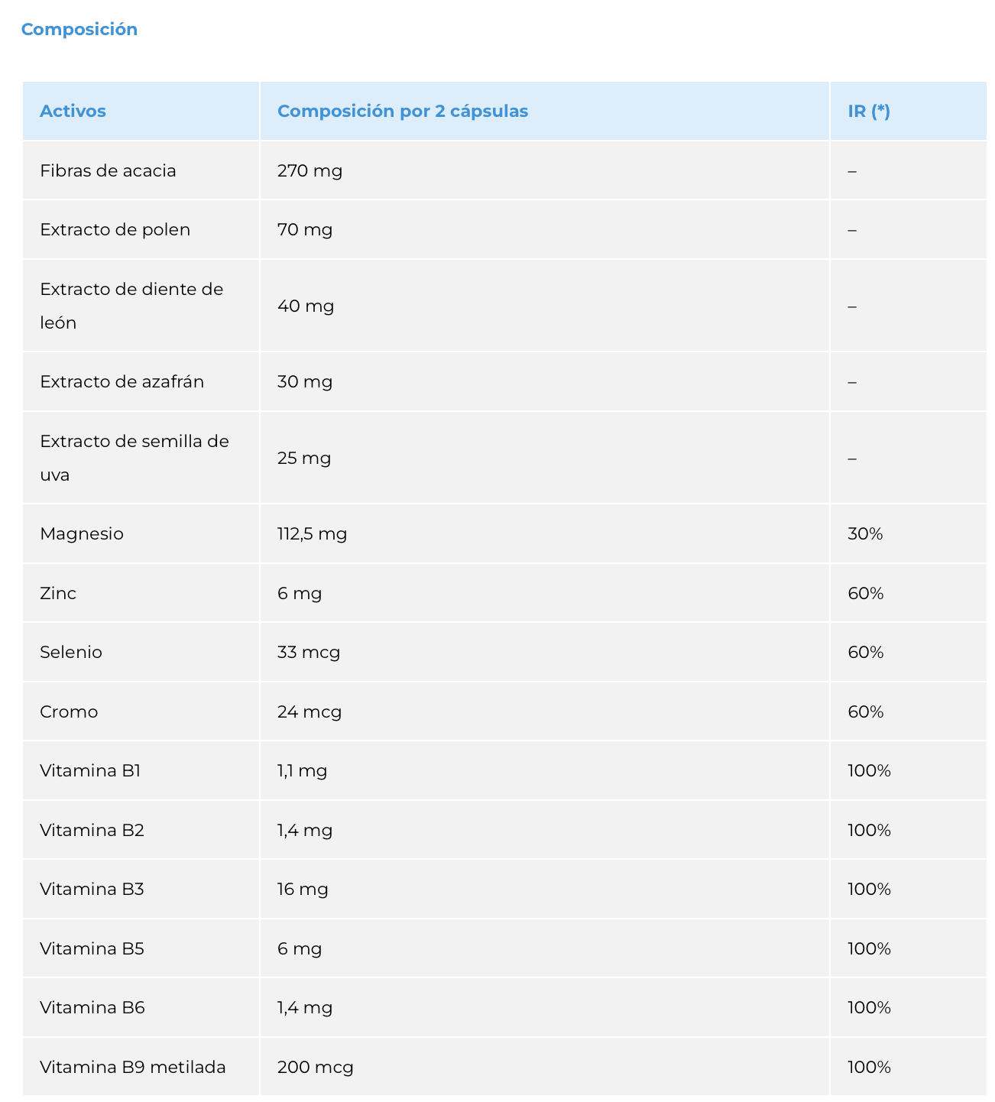Click the 200 mcg value
This screenshot has height=1102, width=995.
click(x=316, y=1067)
